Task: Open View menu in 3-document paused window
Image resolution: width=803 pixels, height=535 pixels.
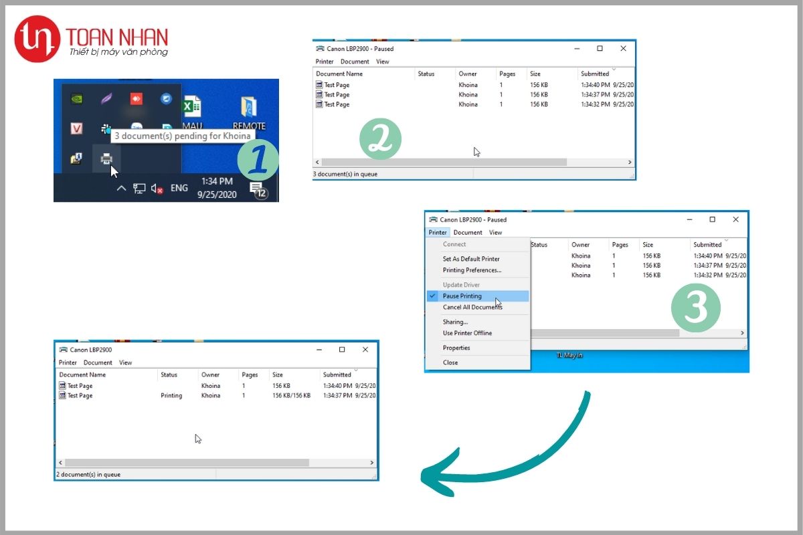Action: 382,62
